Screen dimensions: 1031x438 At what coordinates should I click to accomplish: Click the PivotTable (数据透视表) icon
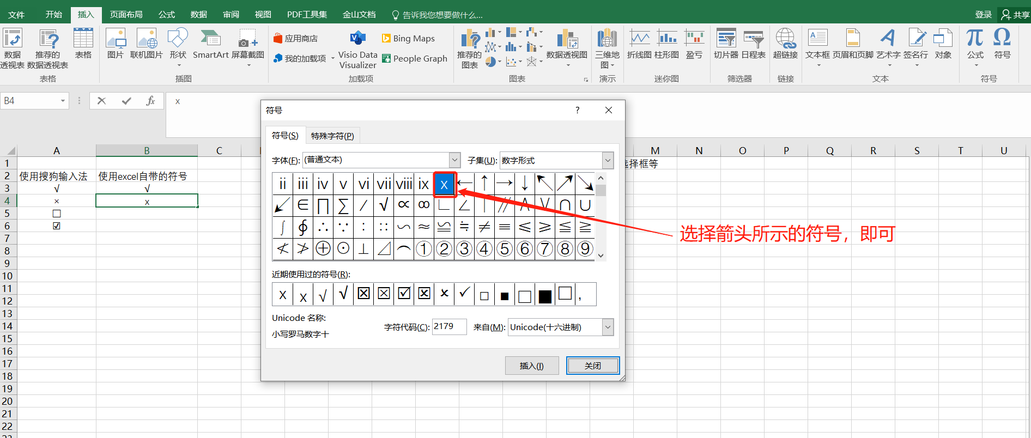click(x=12, y=48)
